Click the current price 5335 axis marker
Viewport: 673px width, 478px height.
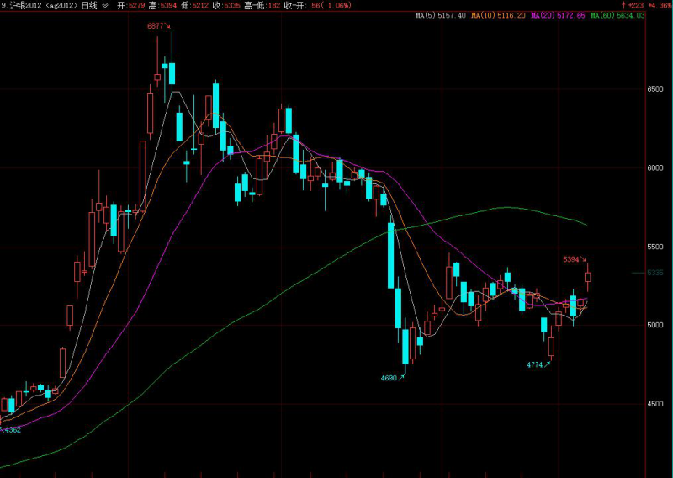(x=655, y=273)
